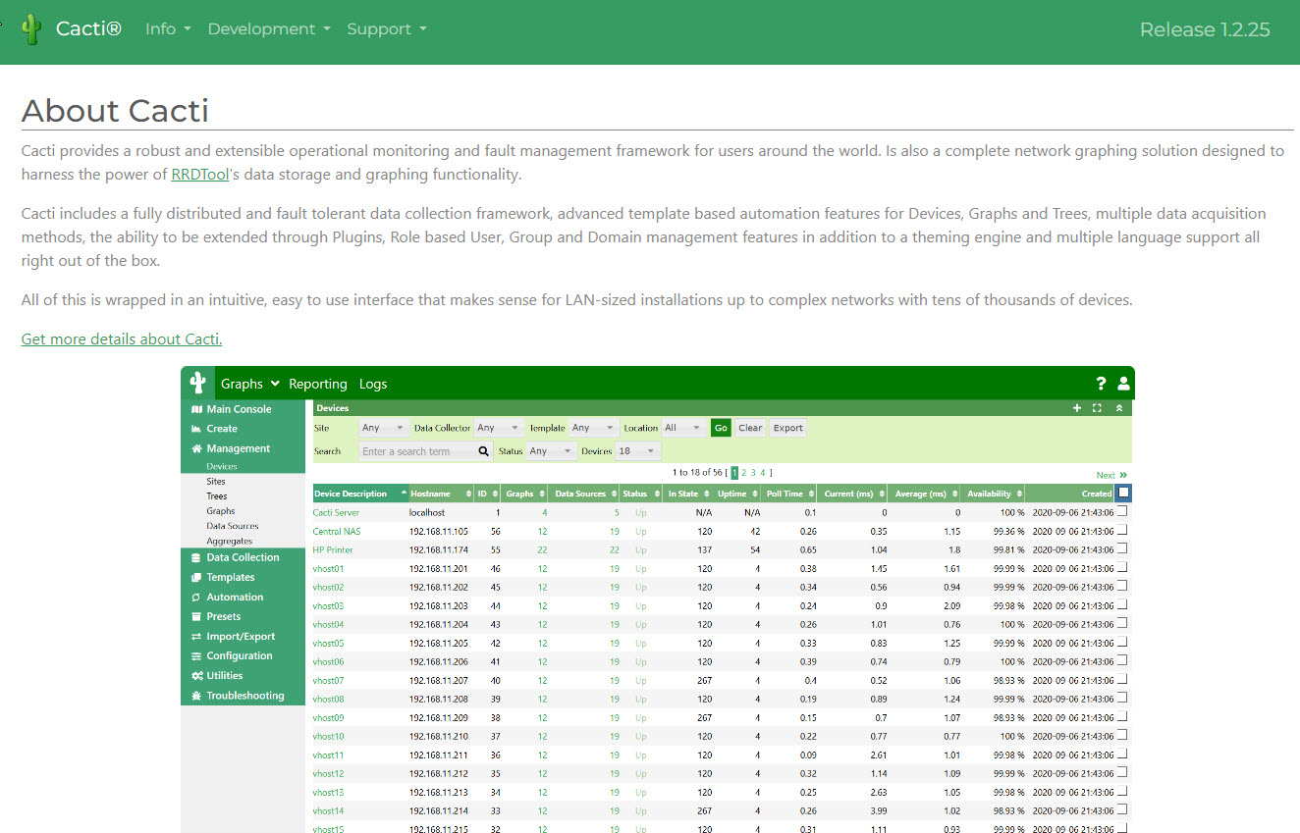The height and width of the screenshot is (833, 1300).
Task: Follow the RRDTool hyperlink
Action: [200, 174]
